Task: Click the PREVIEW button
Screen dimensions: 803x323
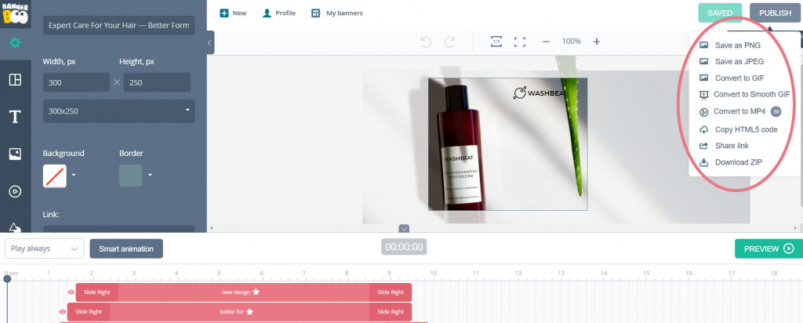Action: coord(768,249)
